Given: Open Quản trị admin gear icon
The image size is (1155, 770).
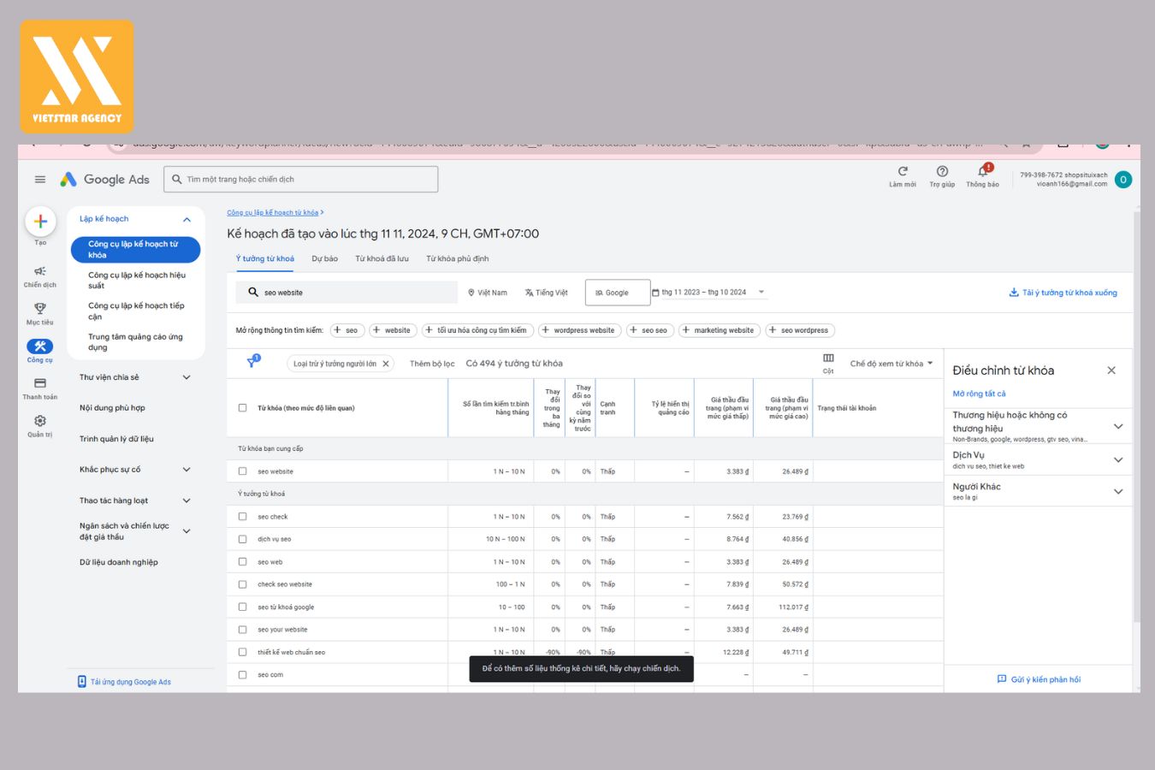Looking at the screenshot, I should point(40,421).
